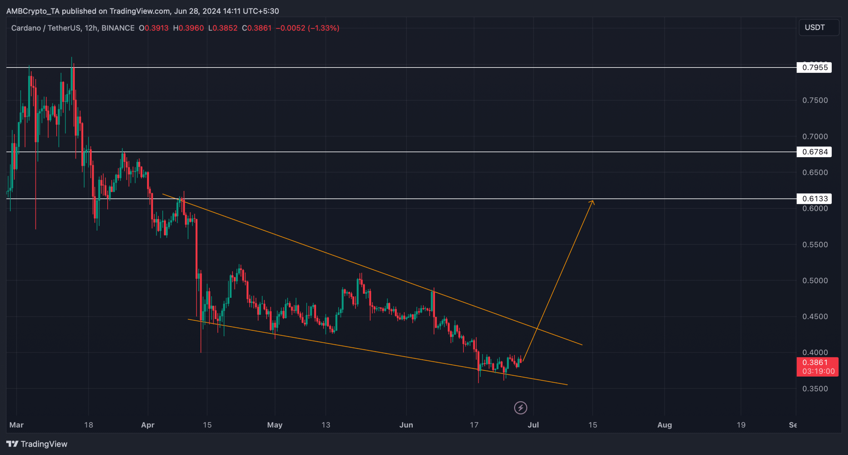The image size is (848, 455).
Task: Click the 0.5500 price axis label
Action: 815,245
